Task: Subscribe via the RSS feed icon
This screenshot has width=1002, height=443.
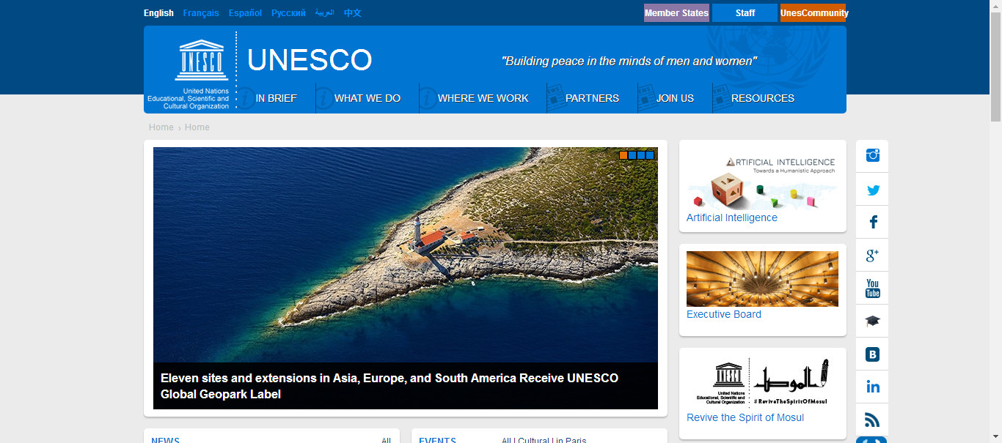Action: [872, 420]
